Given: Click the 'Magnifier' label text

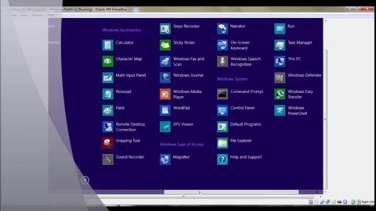Looking at the screenshot, I should coord(182,157).
